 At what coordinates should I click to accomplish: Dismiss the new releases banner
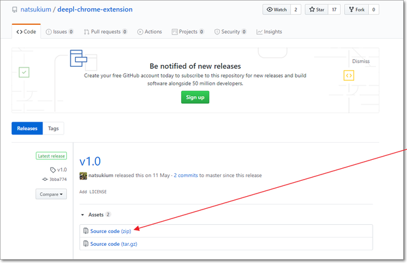click(x=361, y=61)
